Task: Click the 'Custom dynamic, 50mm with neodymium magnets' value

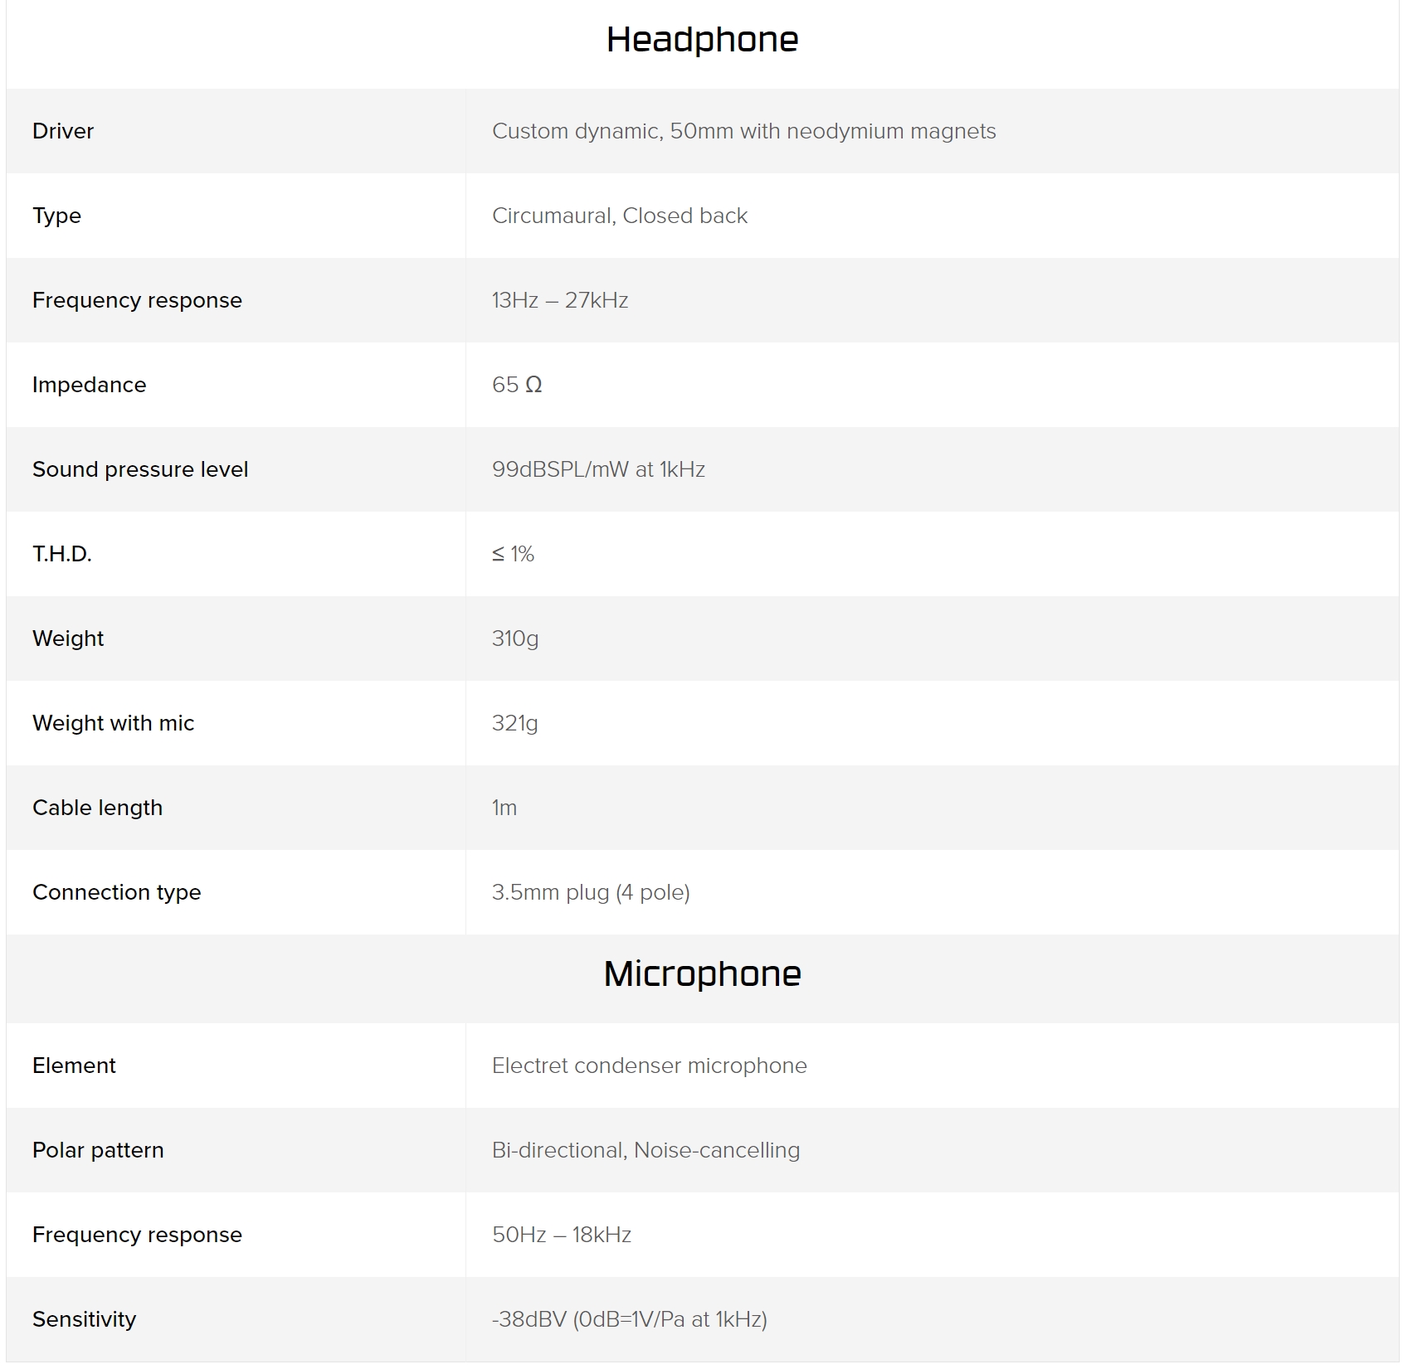Action: pos(743,131)
